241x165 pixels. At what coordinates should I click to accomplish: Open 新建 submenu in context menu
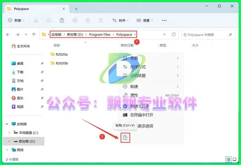tap(151, 87)
